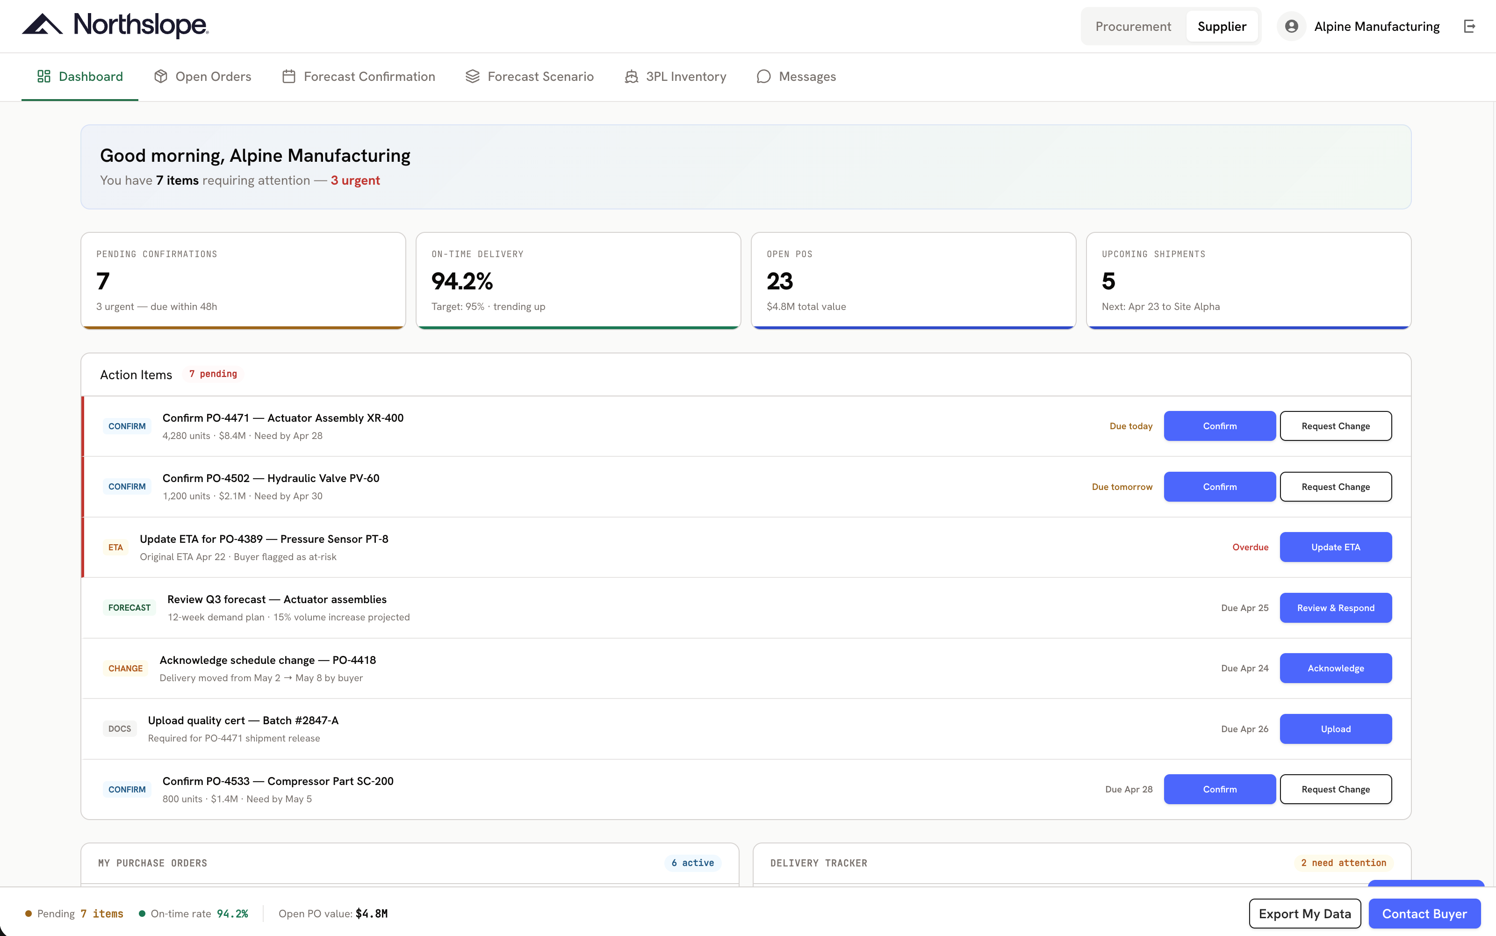This screenshot has width=1496, height=936.
Task: Click Export My Data button
Action: click(1305, 914)
